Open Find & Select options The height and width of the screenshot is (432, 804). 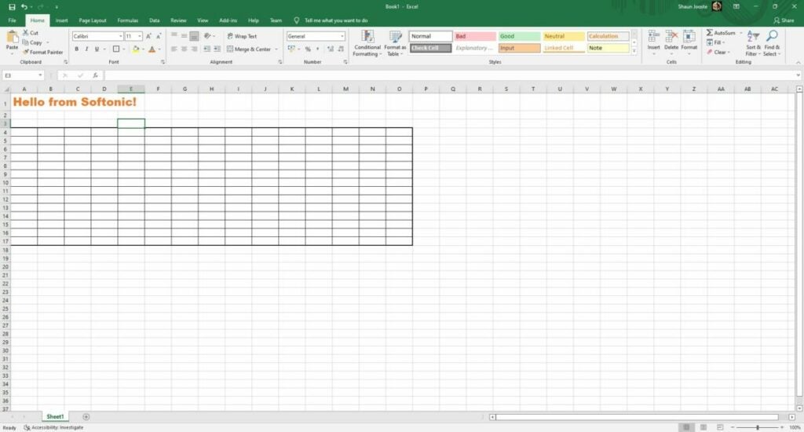771,43
